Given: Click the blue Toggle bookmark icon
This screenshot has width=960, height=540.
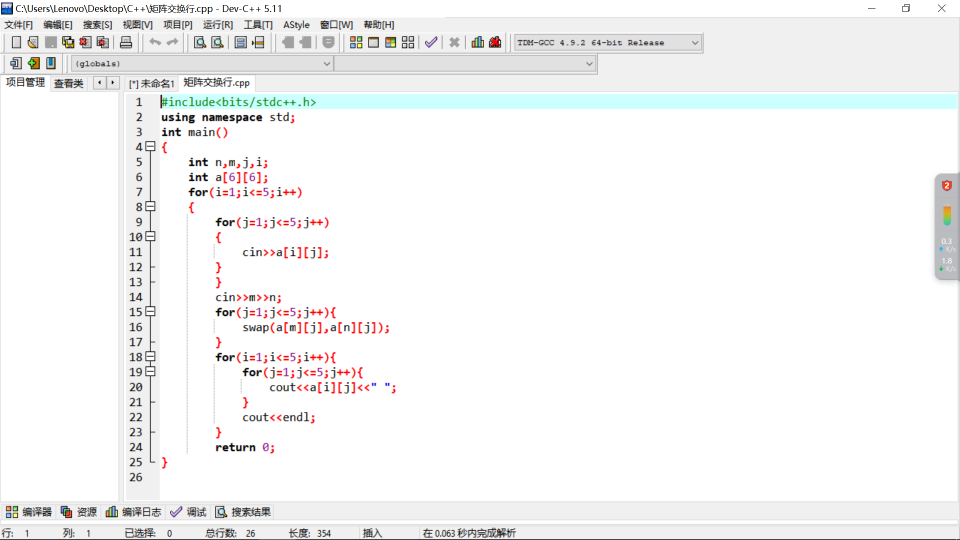Looking at the screenshot, I should coord(51,63).
